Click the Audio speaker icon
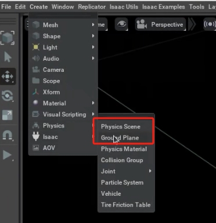Viewport: 216px width, 223px height. tap(36, 59)
